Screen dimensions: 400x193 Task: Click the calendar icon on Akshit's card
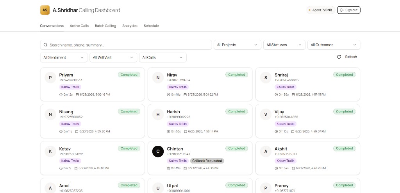pyautogui.click(x=293, y=168)
